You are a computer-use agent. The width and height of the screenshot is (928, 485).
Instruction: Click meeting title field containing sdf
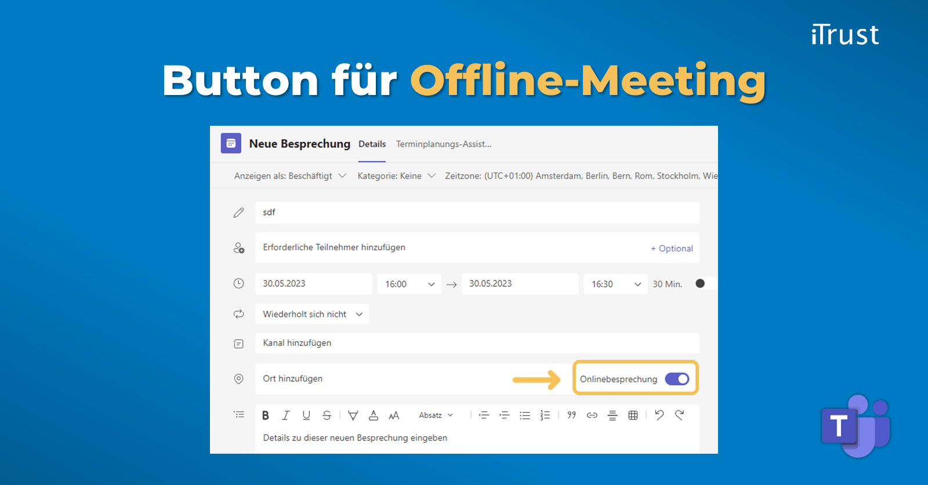coord(477,213)
